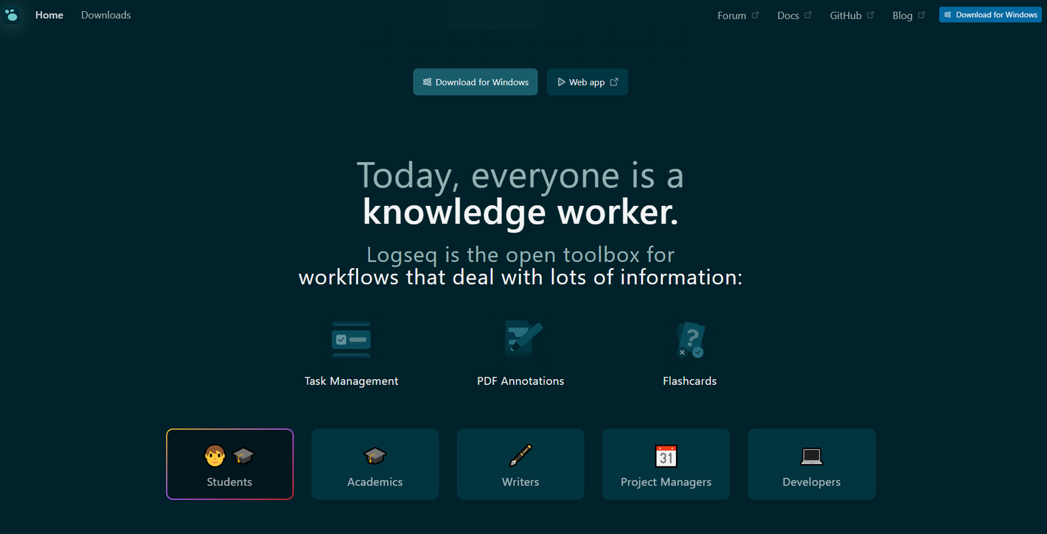Click 'Logseq is the open toolbox for' text
The image size is (1047, 534).
point(520,255)
